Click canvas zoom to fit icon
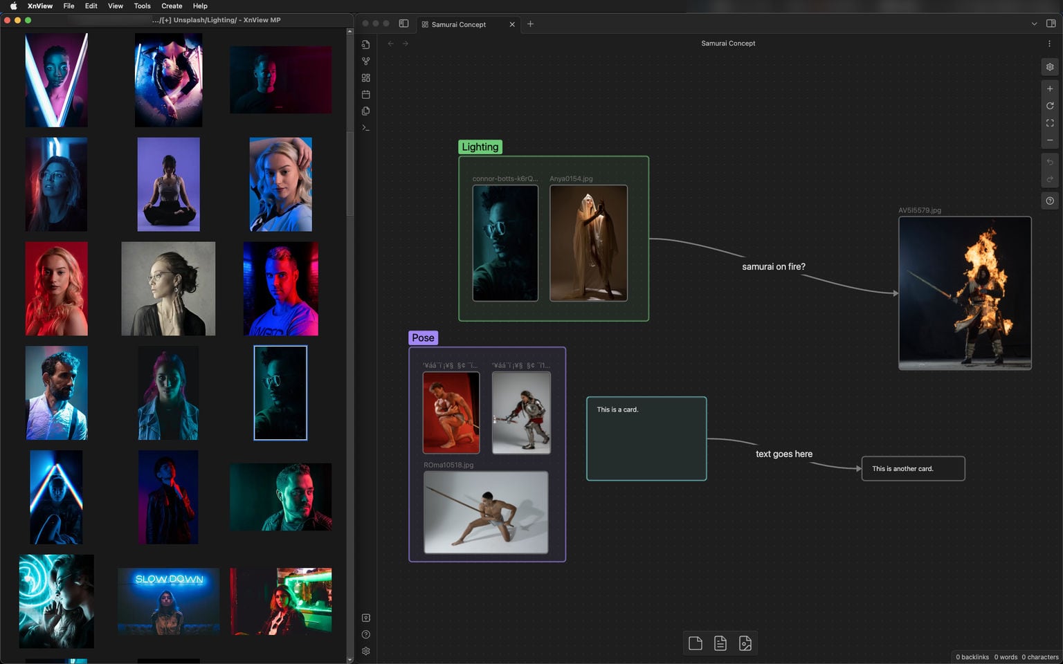The image size is (1063, 664). pyautogui.click(x=1050, y=123)
